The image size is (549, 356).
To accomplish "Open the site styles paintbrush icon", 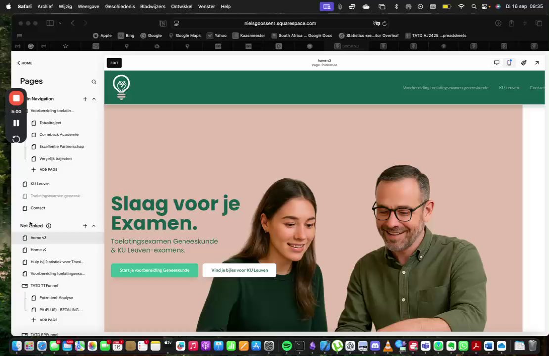I will [523, 63].
